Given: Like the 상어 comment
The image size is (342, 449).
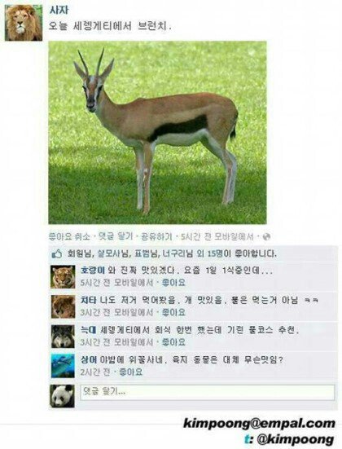Looking at the screenshot, I should 131,372.
